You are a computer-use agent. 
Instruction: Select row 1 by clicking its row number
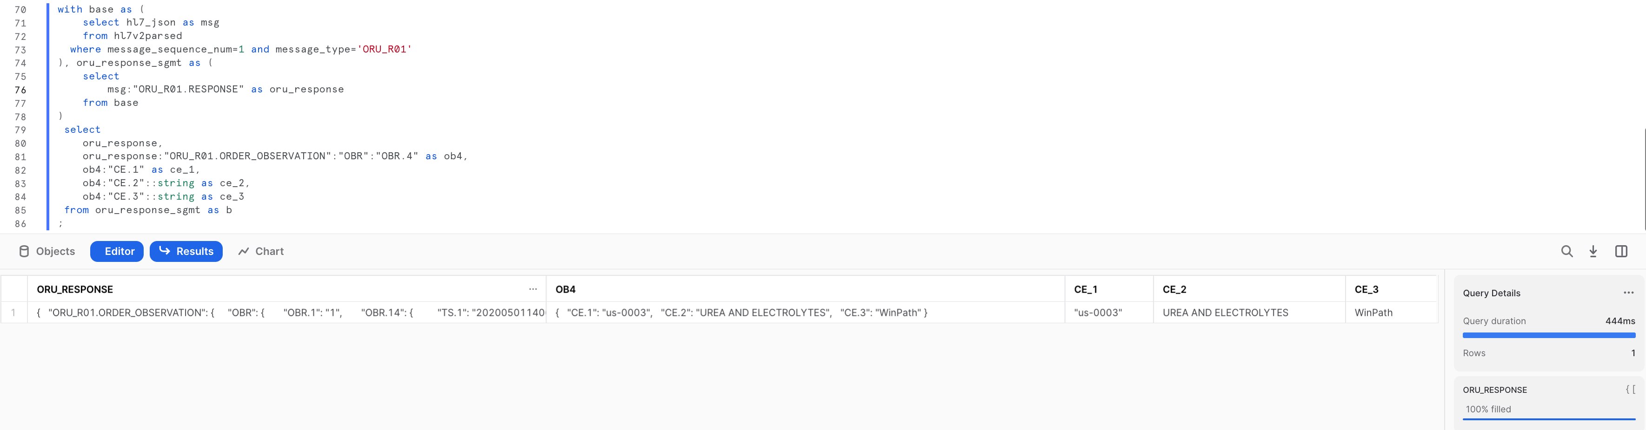coord(14,313)
